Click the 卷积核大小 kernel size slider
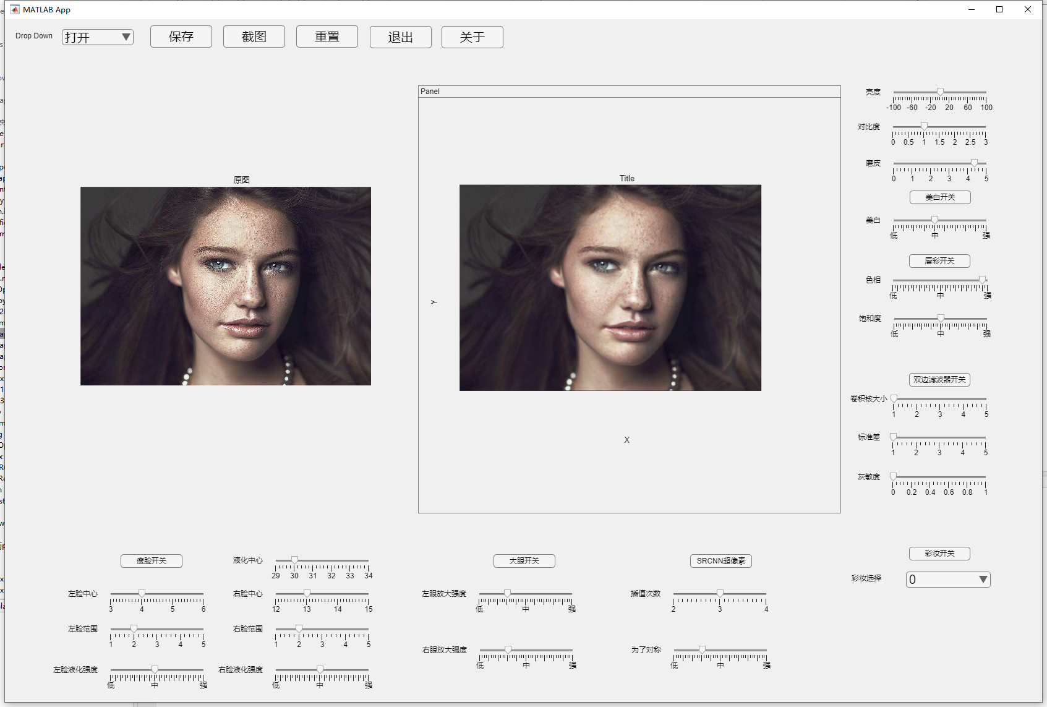Viewport: 1047px width, 707px height. (940, 398)
